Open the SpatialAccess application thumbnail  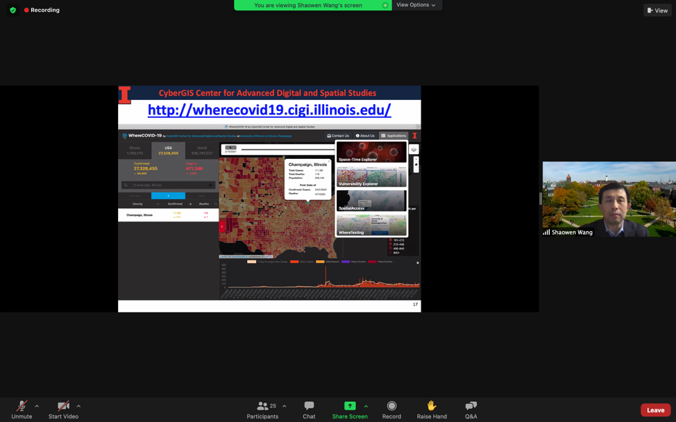tap(371, 201)
